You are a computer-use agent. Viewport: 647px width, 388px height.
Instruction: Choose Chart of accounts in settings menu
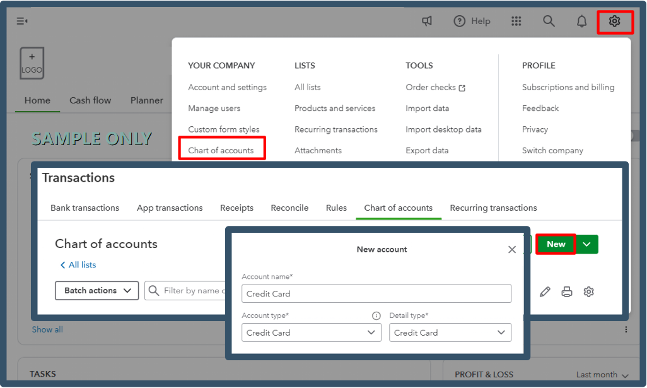(x=221, y=151)
